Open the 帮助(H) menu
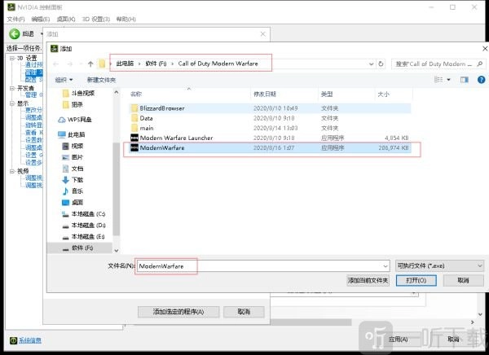This screenshot has height=355, width=489. (126, 18)
